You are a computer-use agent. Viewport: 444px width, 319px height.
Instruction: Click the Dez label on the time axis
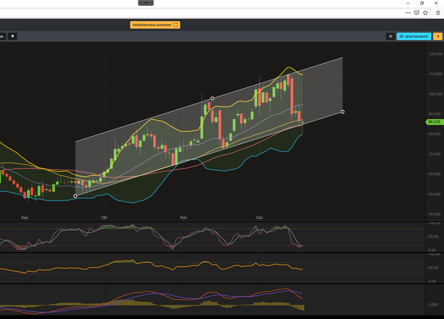coord(260,218)
